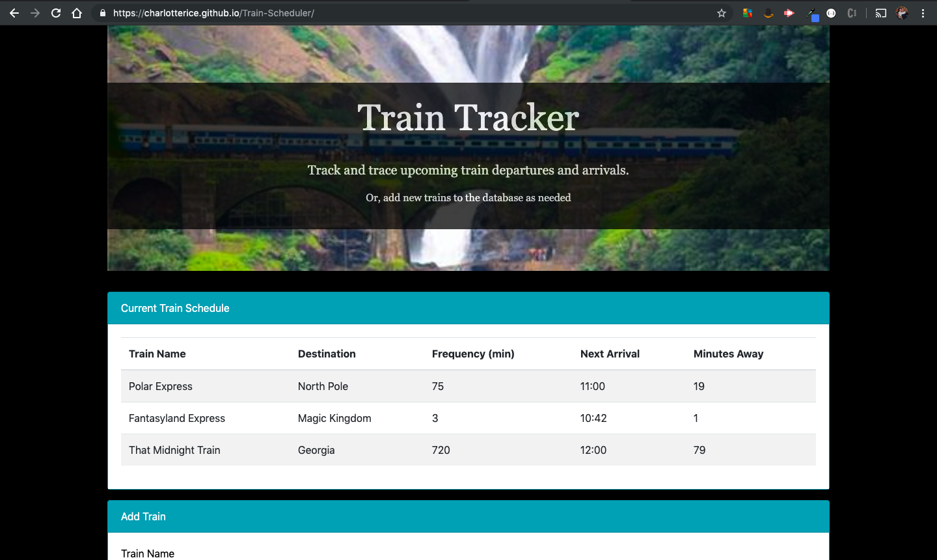
Task: Go back to the previous page
Action: click(x=14, y=13)
